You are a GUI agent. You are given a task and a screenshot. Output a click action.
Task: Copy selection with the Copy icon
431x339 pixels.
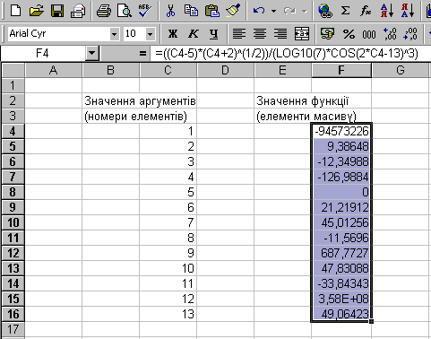click(191, 11)
